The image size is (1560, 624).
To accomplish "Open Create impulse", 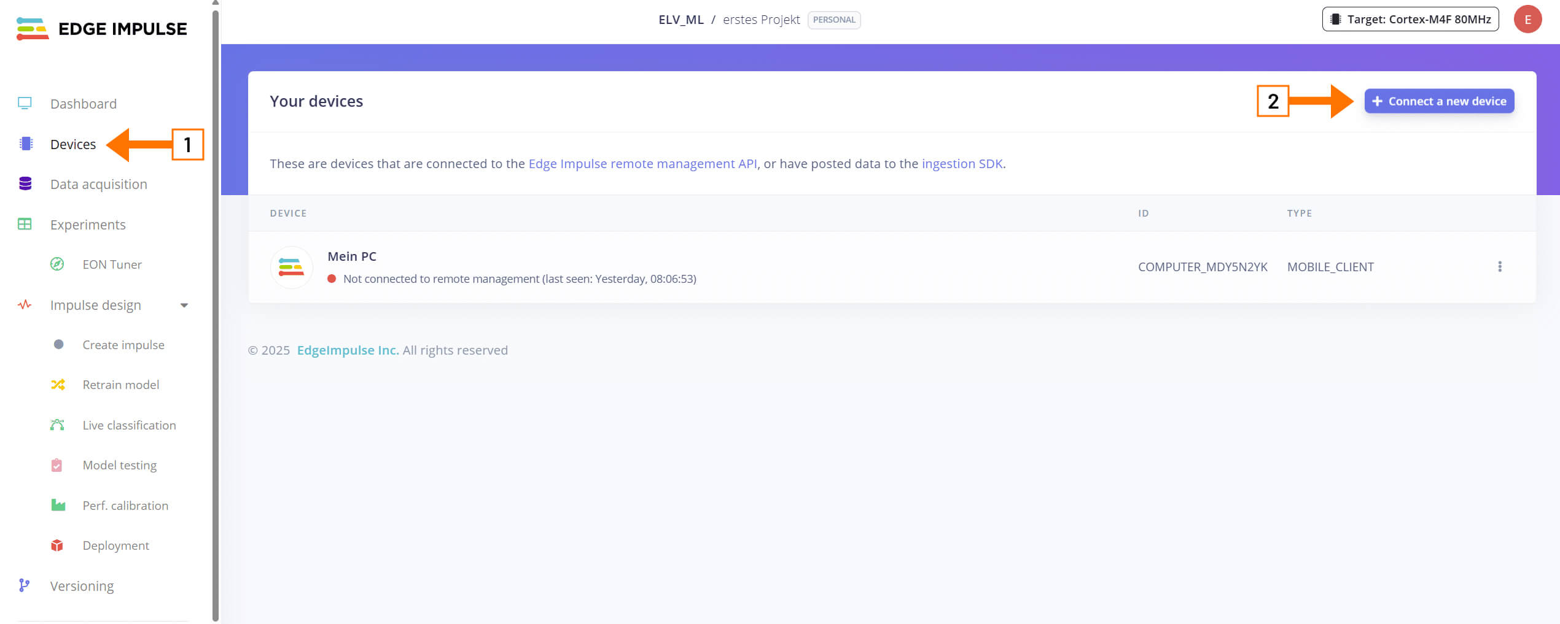I will point(123,345).
